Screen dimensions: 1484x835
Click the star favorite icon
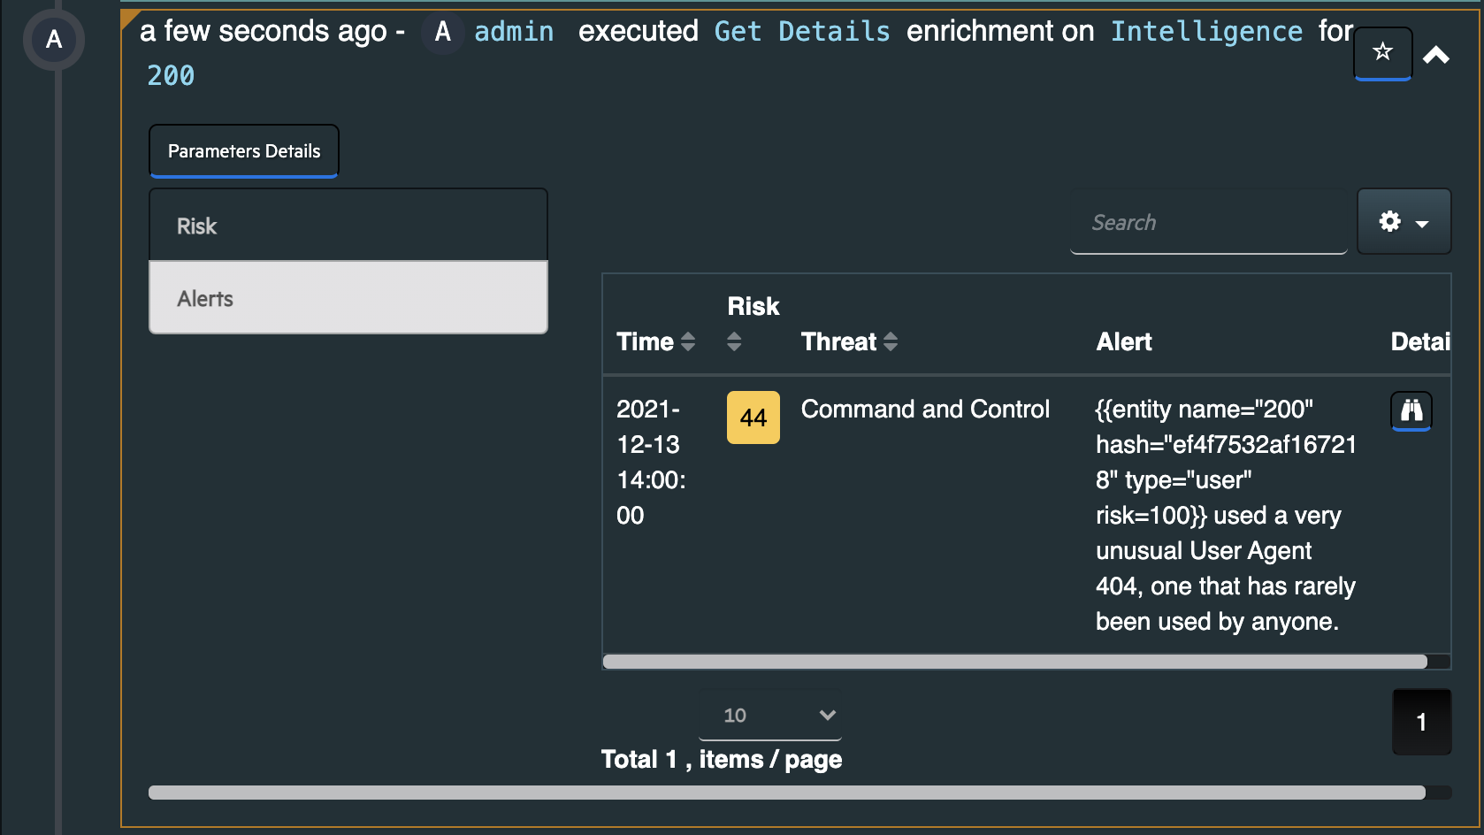pyautogui.click(x=1382, y=52)
